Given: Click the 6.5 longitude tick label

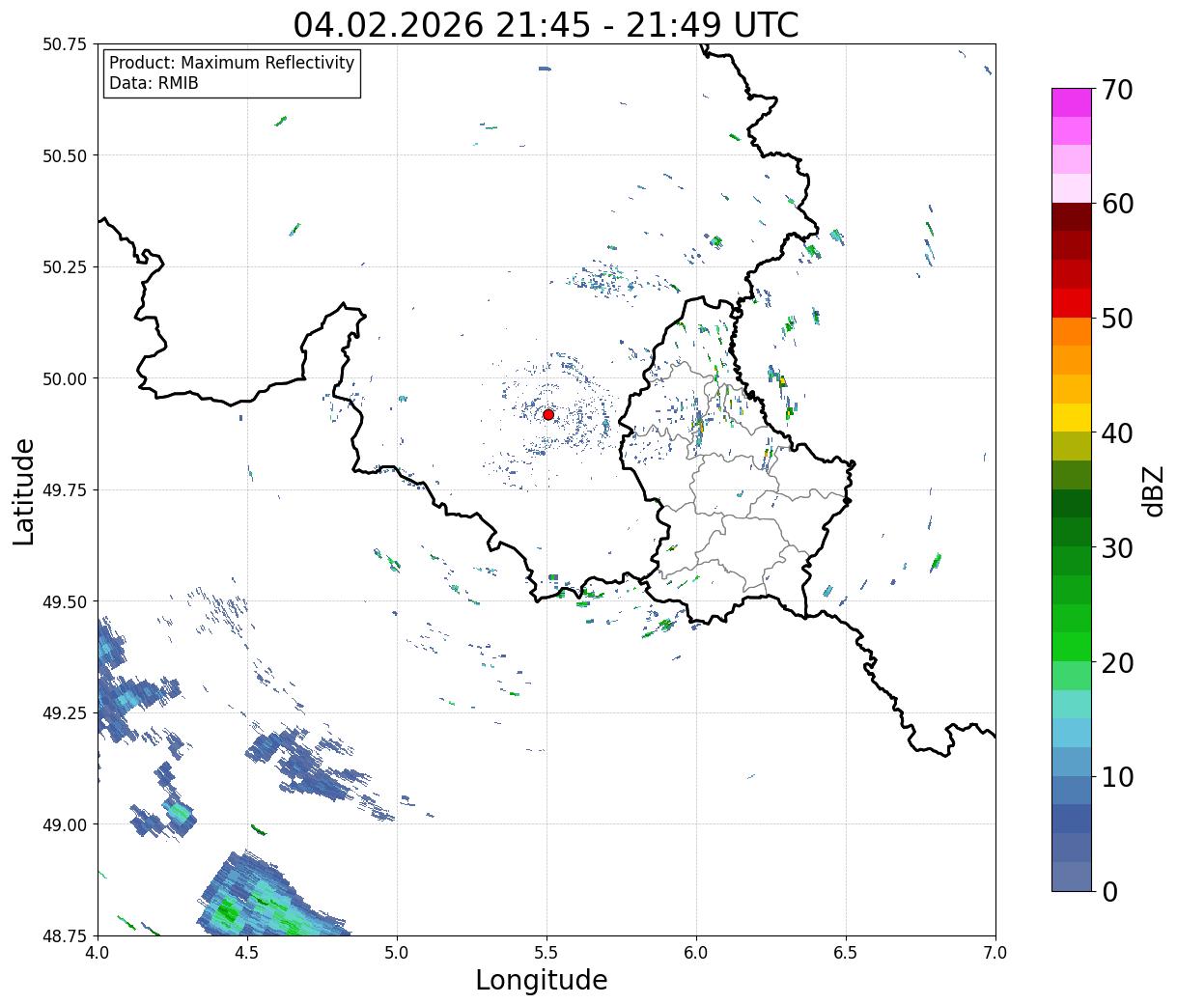Looking at the screenshot, I should coord(846,953).
